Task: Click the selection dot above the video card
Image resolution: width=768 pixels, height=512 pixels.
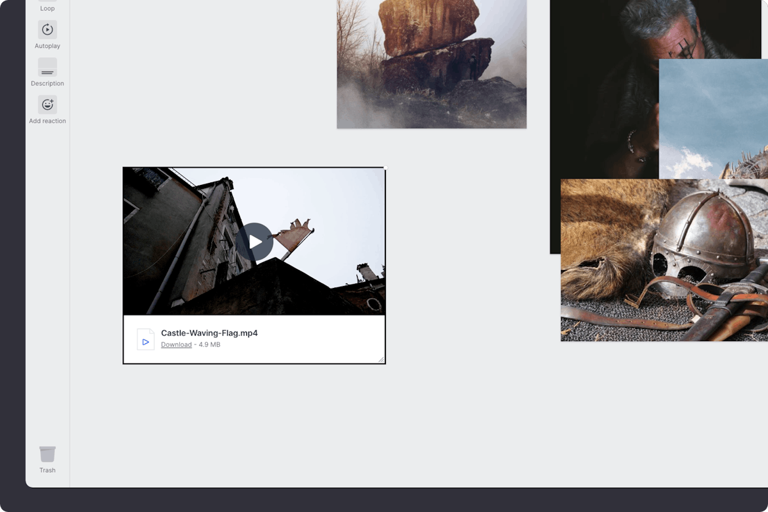Action: click(385, 166)
